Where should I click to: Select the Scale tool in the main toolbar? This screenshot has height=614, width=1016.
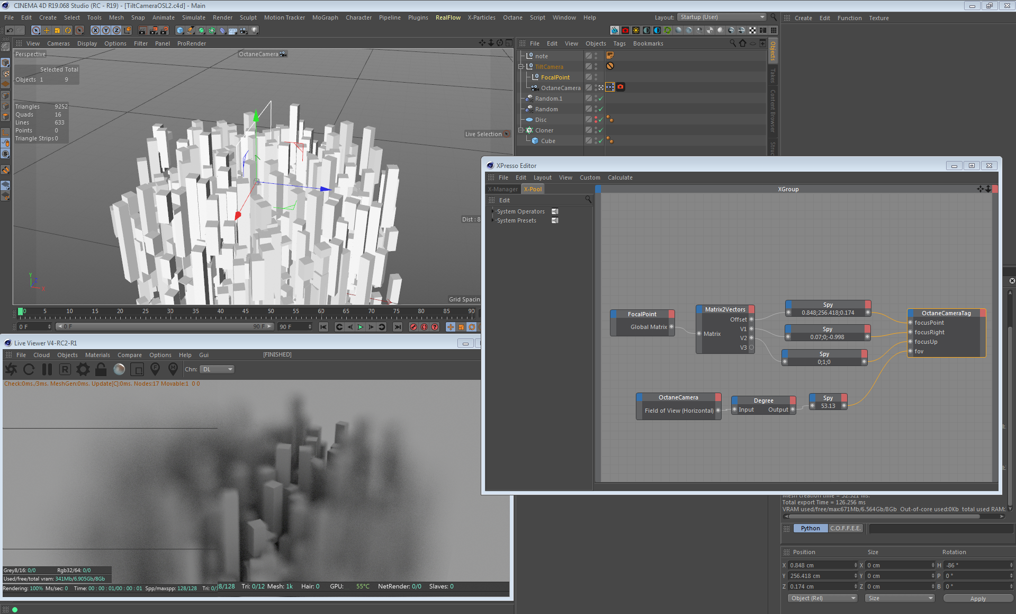pos(57,30)
